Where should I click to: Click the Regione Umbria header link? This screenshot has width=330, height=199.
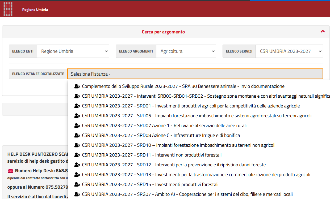(35, 10)
